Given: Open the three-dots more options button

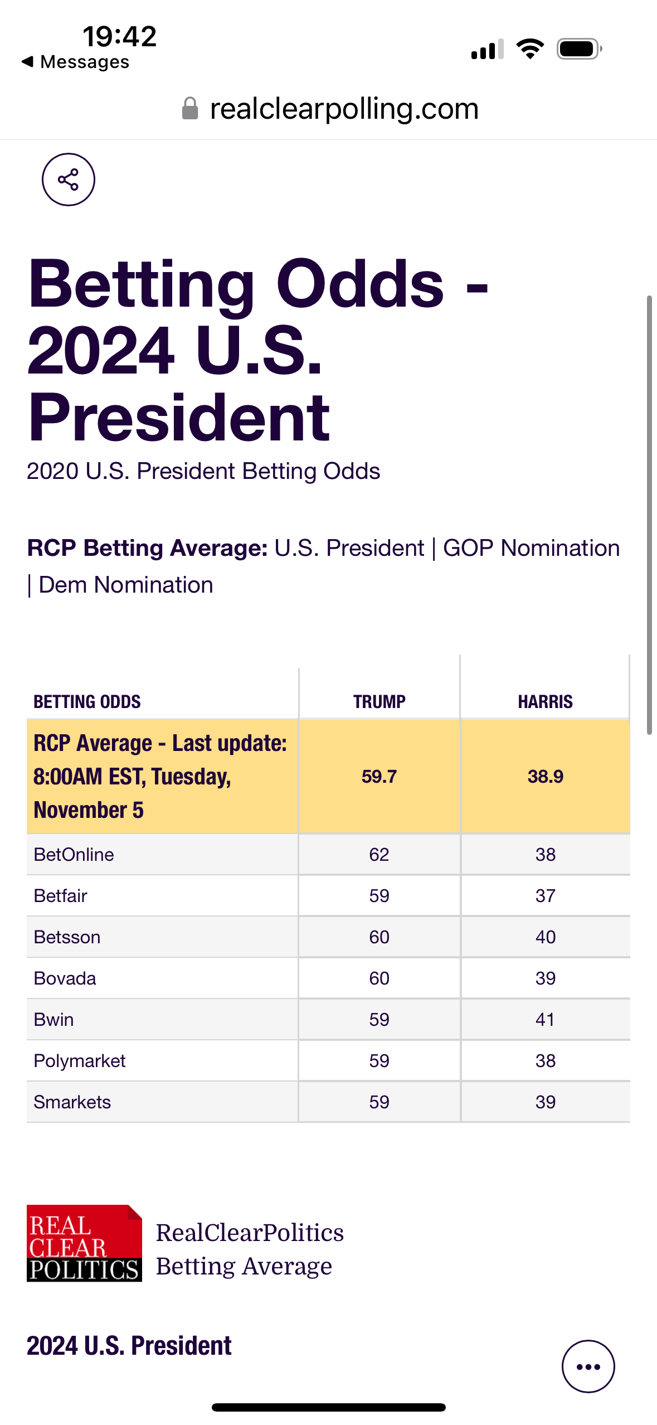Looking at the screenshot, I should (588, 1366).
